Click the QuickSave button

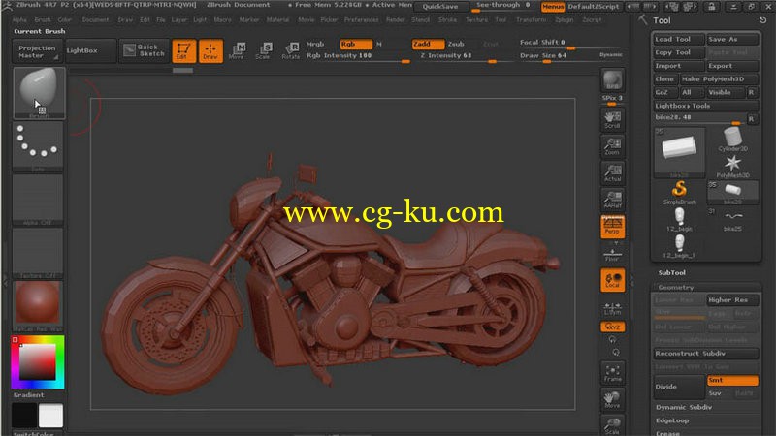[x=440, y=7]
